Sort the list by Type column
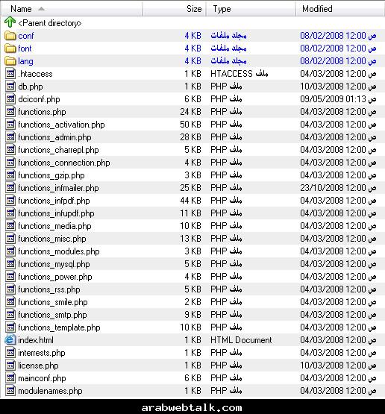385x414 pixels. [x=251, y=9]
